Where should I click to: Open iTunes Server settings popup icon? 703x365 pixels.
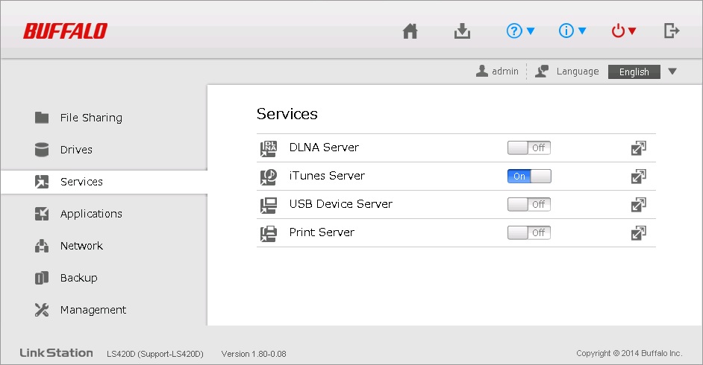click(638, 177)
